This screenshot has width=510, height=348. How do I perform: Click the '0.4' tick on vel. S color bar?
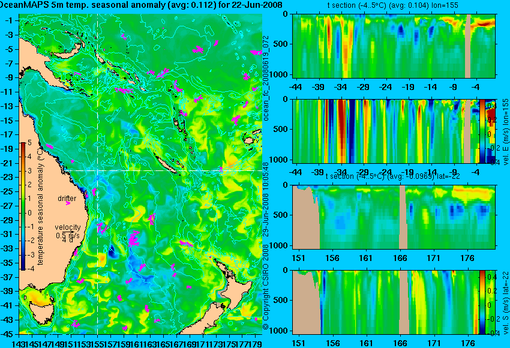pyautogui.click(x=491, y=277)
